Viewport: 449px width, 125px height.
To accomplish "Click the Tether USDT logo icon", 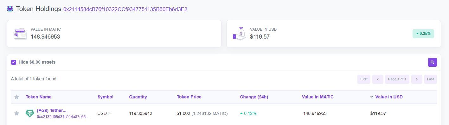I will coord(30,113).
